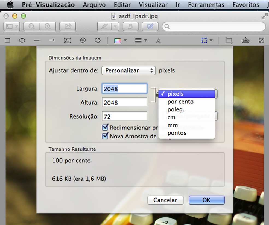Viewport: 269px width, 225px height.
Task: Click the asdf_ipadr.jpg title file icon
Action: [113, 16]
